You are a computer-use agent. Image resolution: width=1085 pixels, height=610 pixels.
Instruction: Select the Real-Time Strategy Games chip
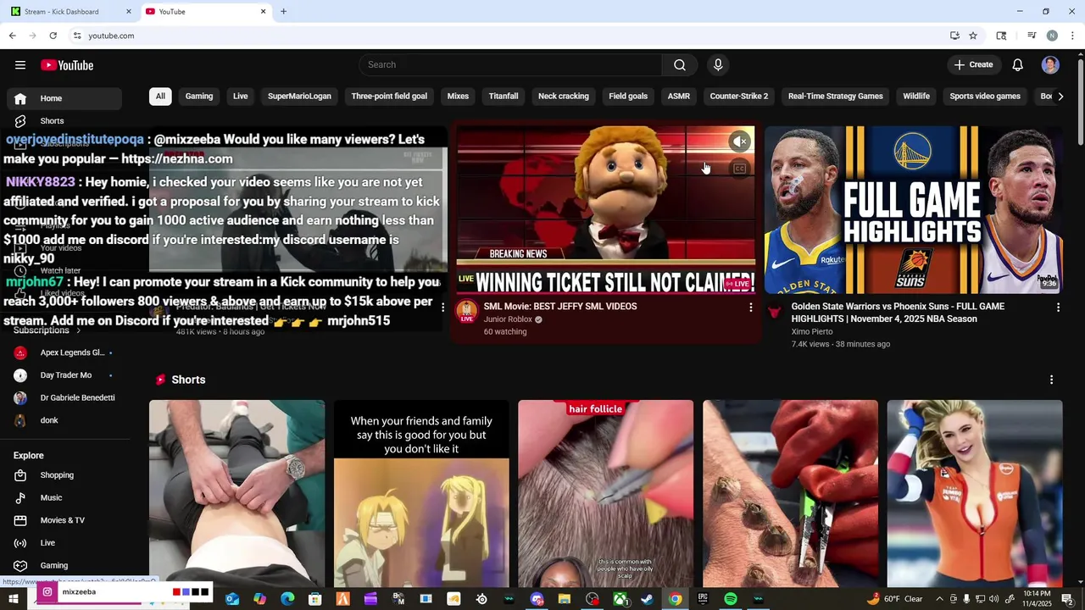836,97
